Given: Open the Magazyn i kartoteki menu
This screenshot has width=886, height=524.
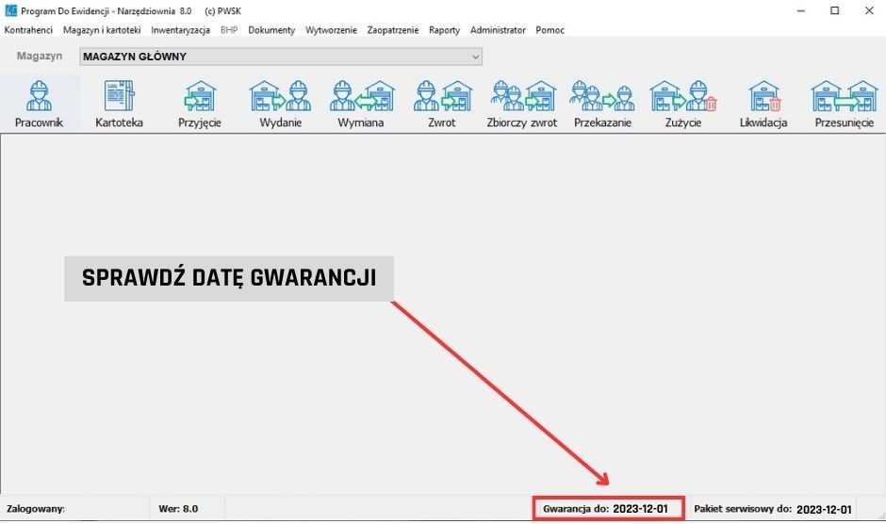Looking at the screenshot, I should coord(102,30).
